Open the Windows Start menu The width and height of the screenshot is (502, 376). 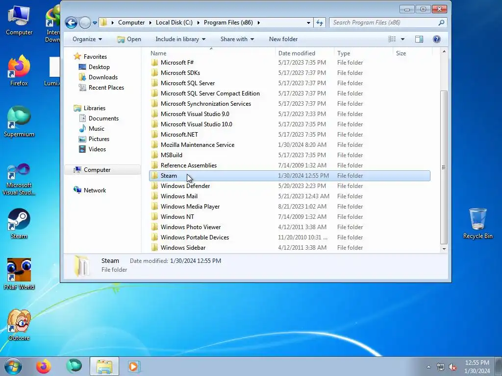point(13,366)
